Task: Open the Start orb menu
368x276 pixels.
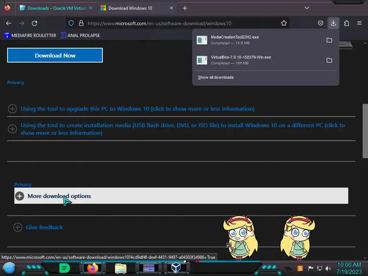Action: [9, 268]
